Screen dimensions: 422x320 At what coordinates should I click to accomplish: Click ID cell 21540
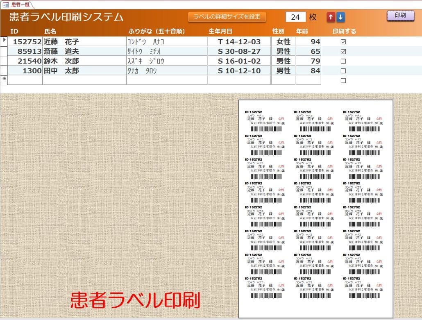pos(25,61)
